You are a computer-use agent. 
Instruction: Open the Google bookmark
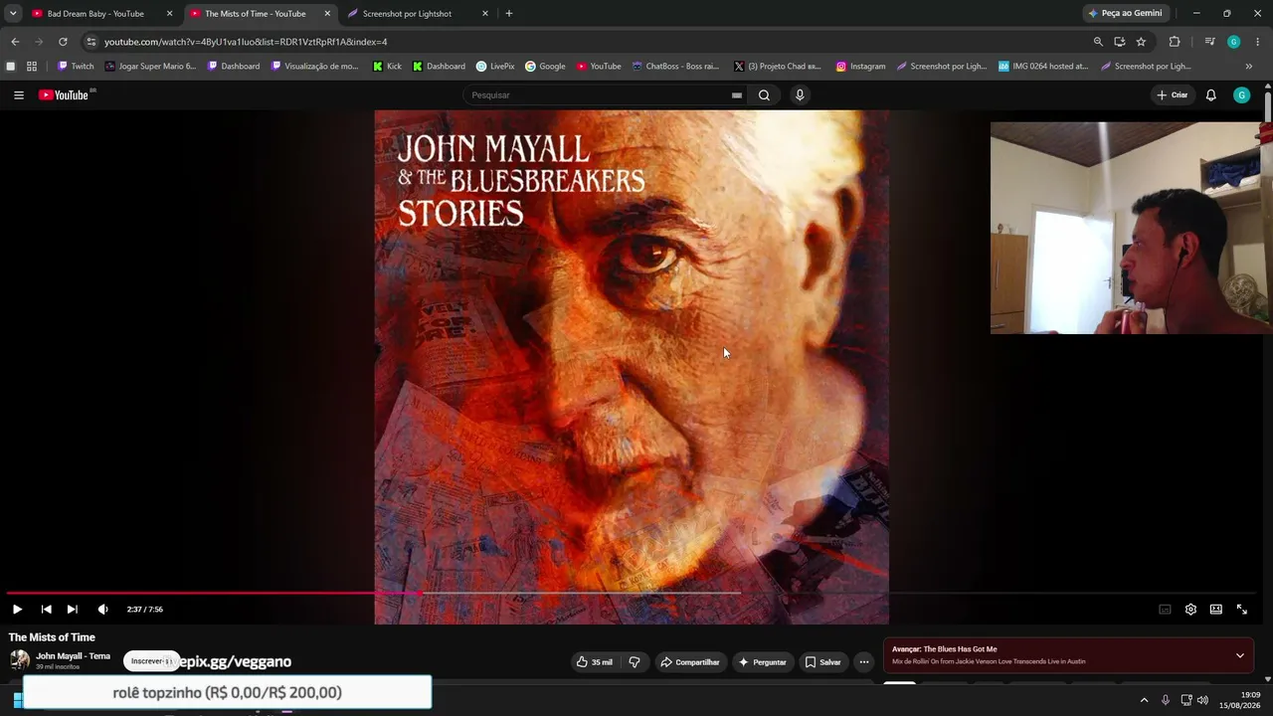[546, 67]
